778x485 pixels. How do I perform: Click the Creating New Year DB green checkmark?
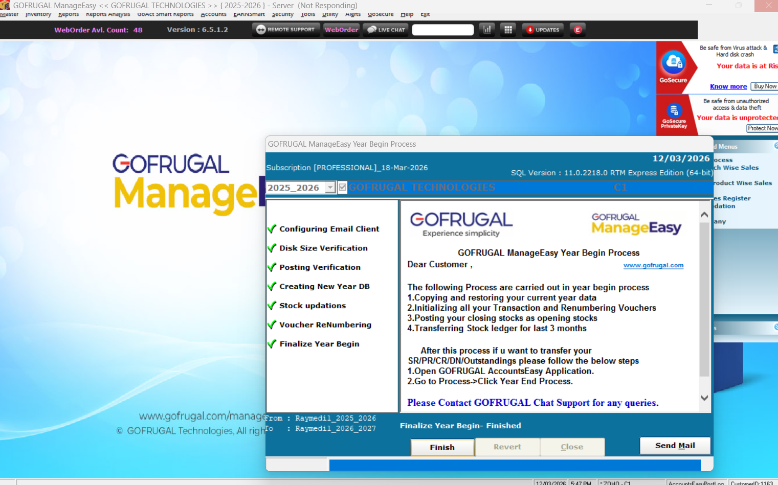click(272, 286)
